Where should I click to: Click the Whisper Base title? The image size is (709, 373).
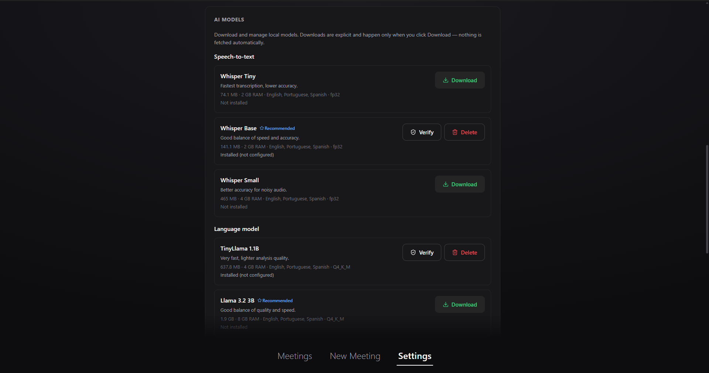coord(239,128)
